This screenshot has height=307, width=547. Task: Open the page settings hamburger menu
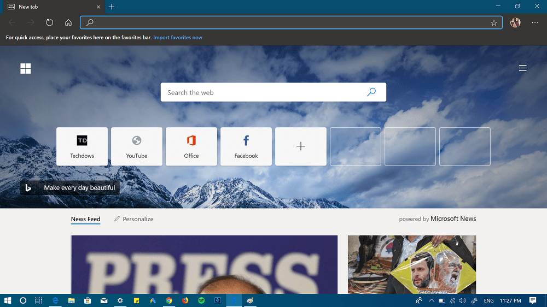point(522,68)
